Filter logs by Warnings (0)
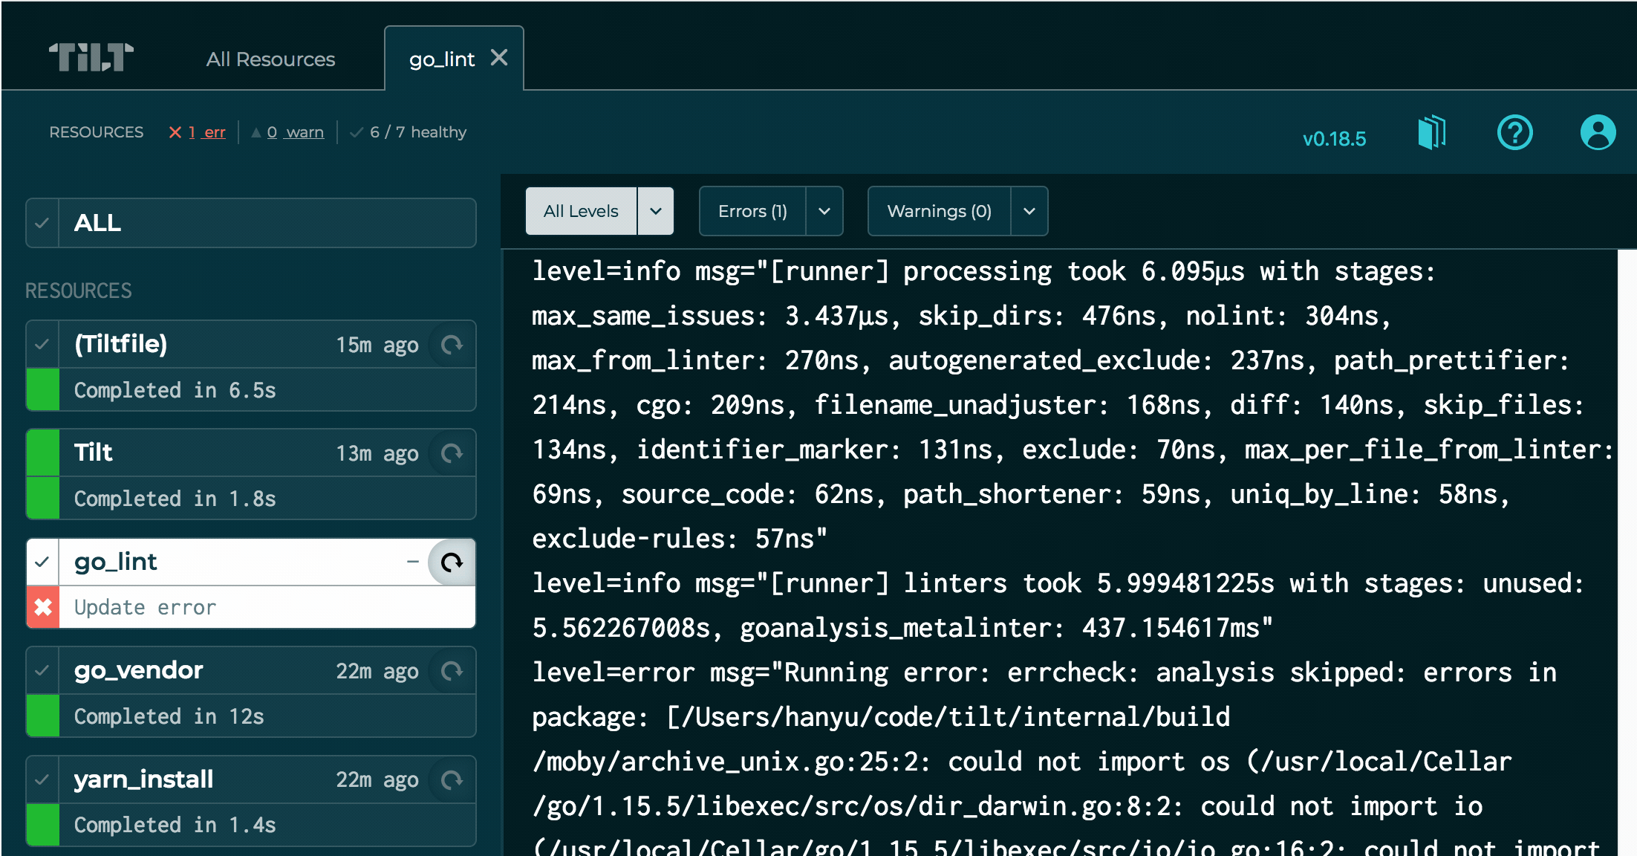 pyautogui.click(x=939, y=211)
